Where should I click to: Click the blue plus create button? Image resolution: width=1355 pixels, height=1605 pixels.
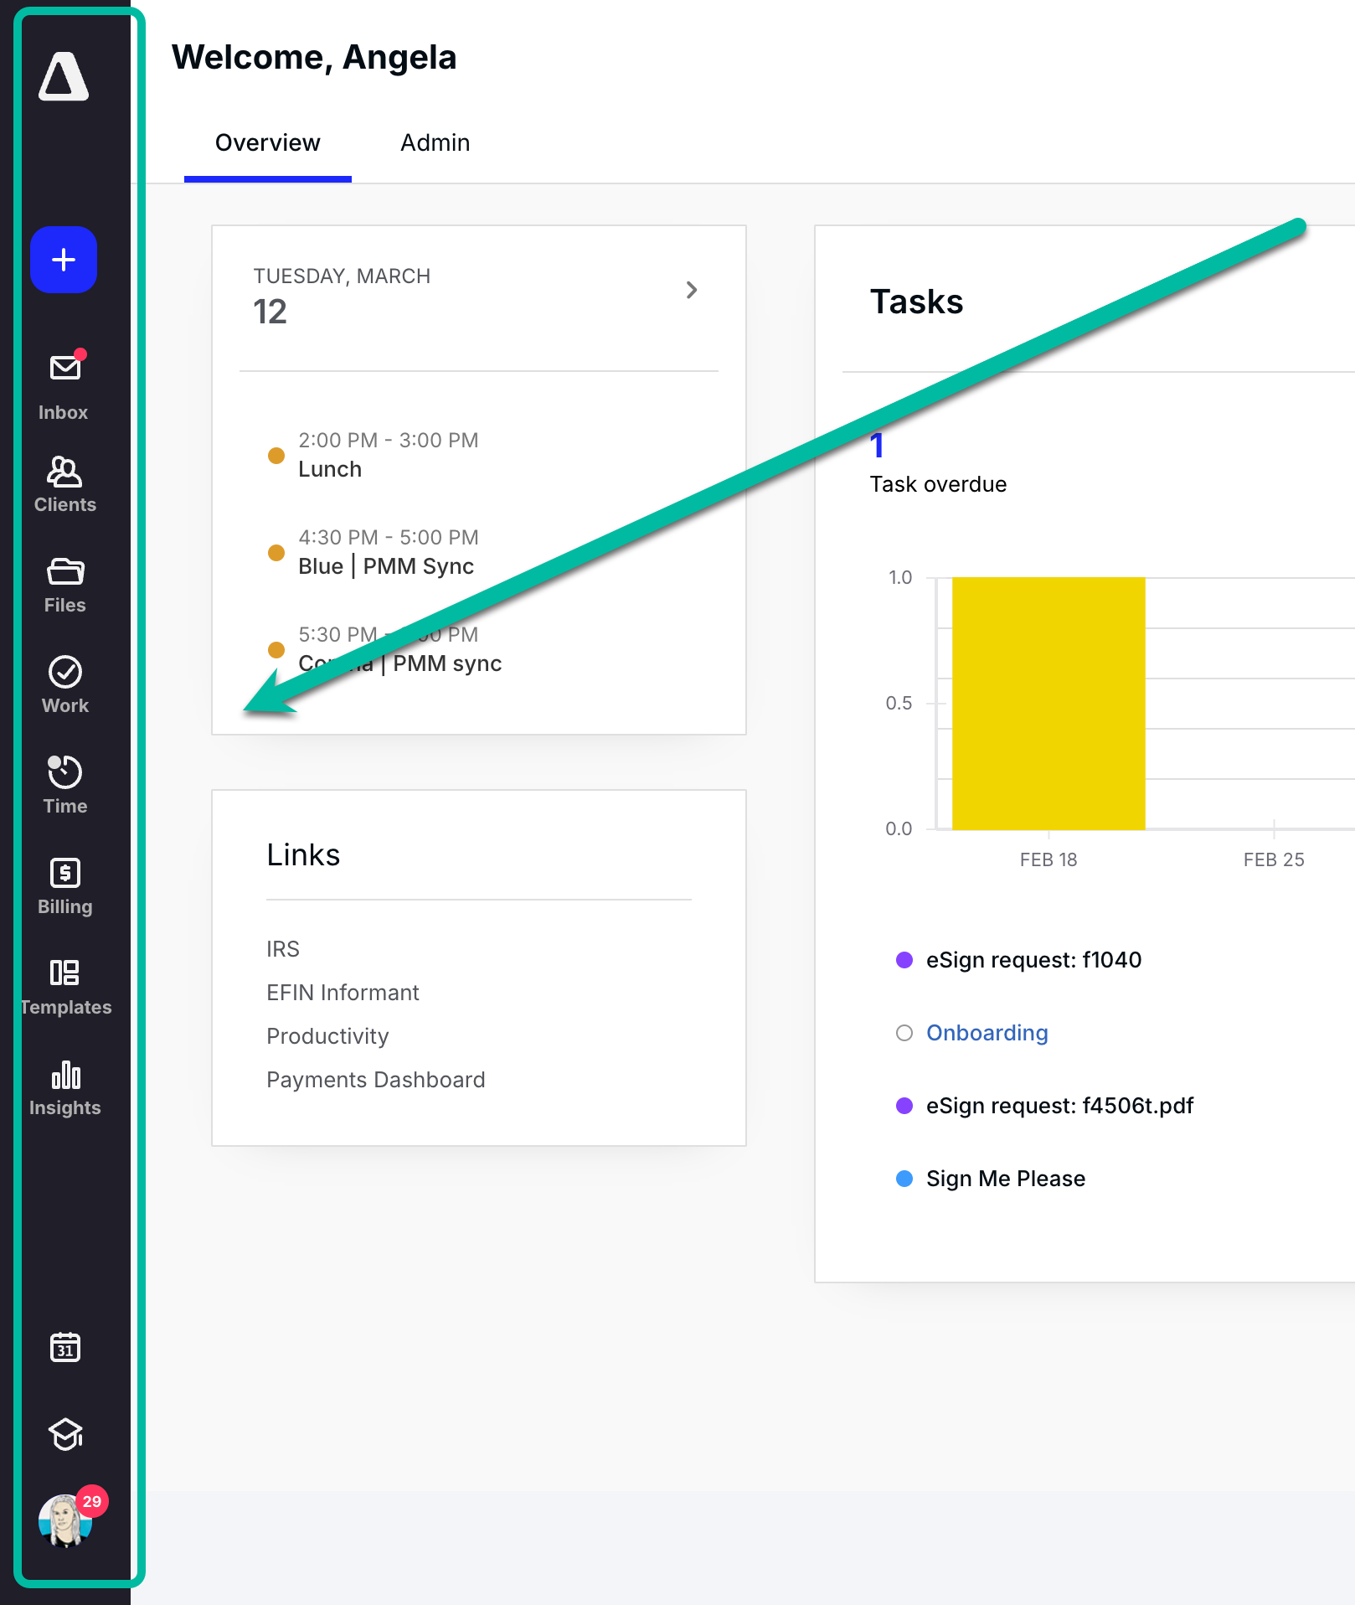coord(64,260)
